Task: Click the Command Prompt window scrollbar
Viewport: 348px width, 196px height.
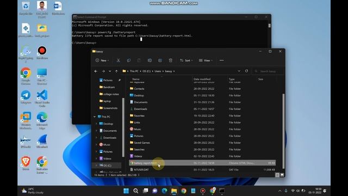Action: pos(270,26)
